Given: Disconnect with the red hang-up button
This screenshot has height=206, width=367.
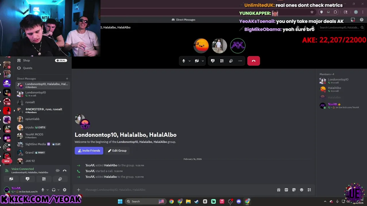Looking at the screenshot, I should pyautogui.click(x=253, y=61).
